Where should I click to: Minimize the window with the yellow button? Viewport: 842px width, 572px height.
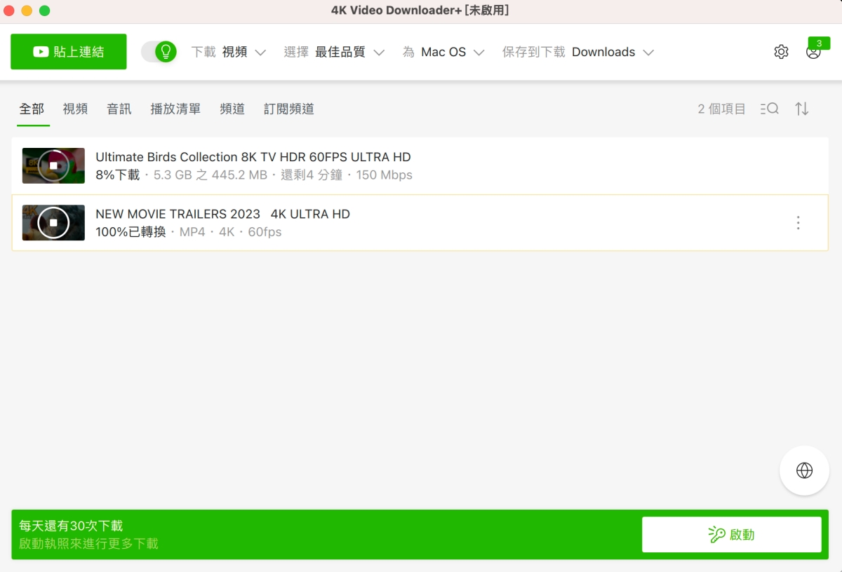[27, 11]
